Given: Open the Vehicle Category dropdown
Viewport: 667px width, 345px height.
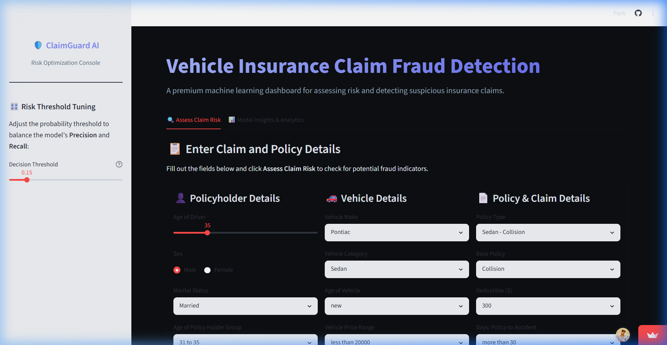Looking at the screenshot, I should pos(397,269).
